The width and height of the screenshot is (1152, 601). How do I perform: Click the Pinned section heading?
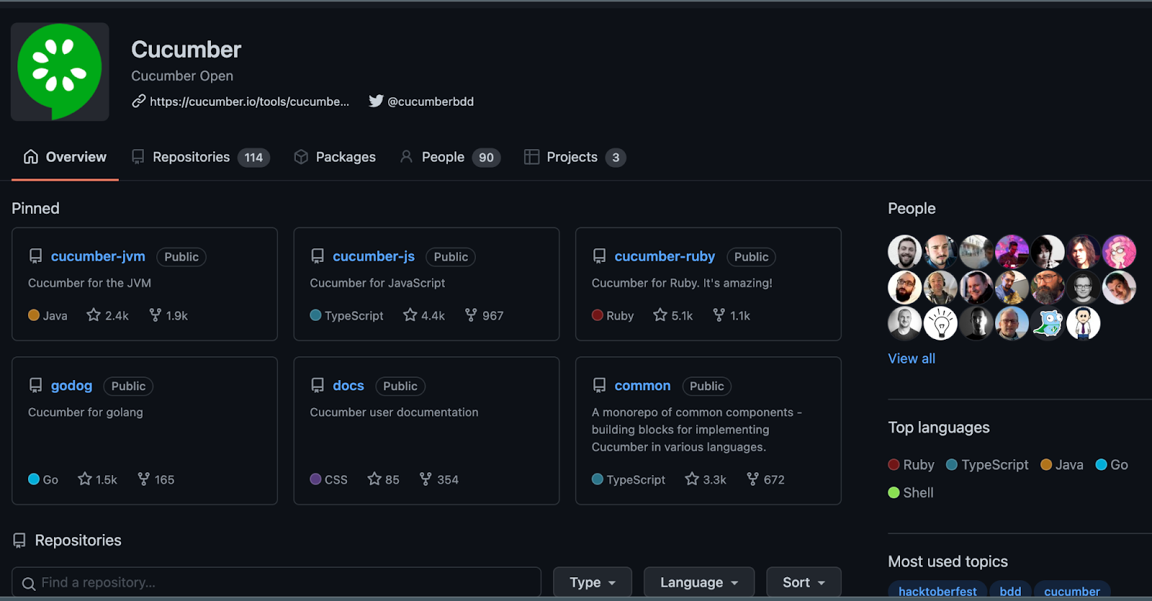tap(35, 209)
